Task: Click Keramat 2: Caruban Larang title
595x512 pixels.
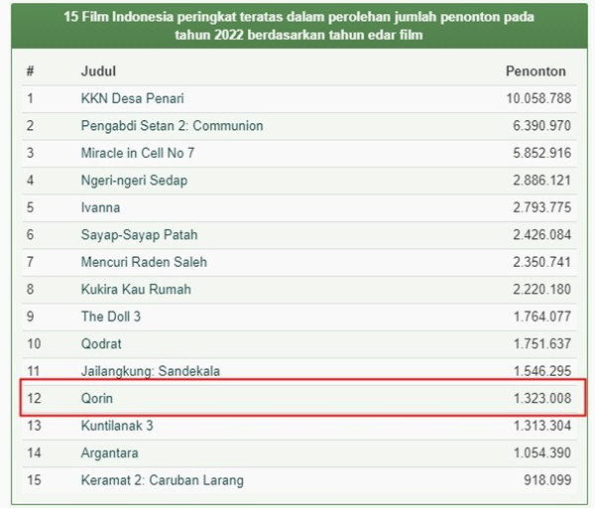Action: click(162, 480)
